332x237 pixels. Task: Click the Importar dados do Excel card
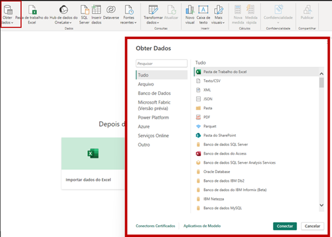[93, 163]
